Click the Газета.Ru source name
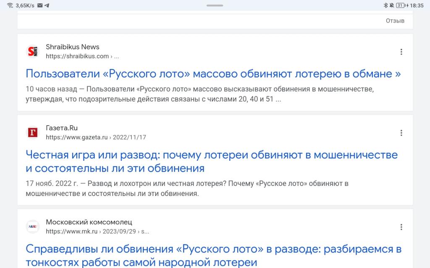Image resolution: width=430 pixels, height=268 pixels. (x=62, y=128)
